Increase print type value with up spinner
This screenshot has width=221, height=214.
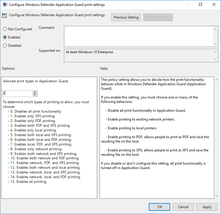pyautogui.click(x=35, y=92)
